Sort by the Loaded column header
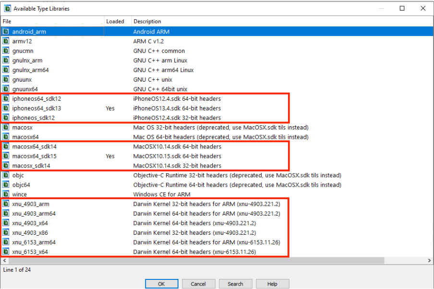Image resolution: width=434 pixels, height=289 pixels. [118, 21]
